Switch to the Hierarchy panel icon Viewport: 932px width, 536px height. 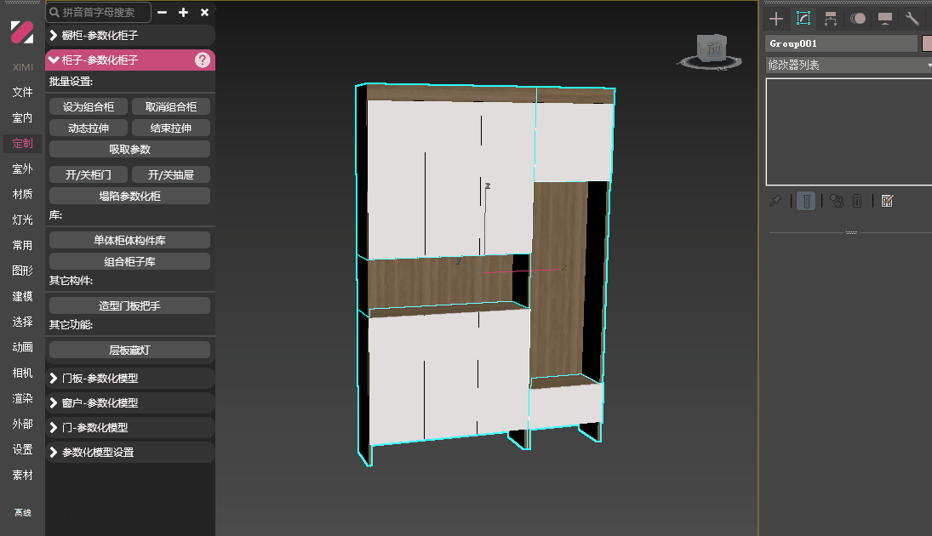[831, 18]
